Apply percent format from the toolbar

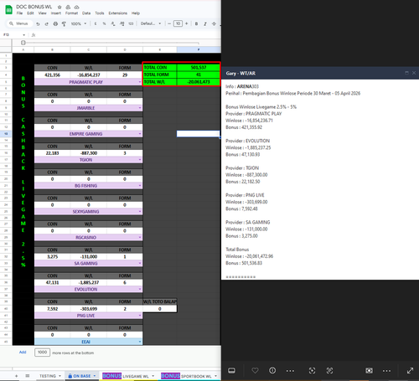click(104, 23)
